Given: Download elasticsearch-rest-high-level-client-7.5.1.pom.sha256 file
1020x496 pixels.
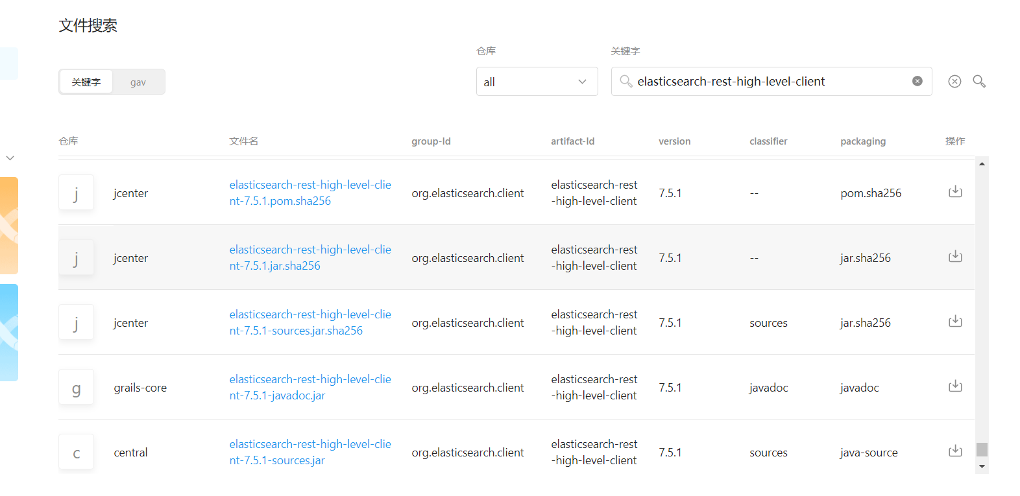Looking at the screenshot, I should coord(955,192).
